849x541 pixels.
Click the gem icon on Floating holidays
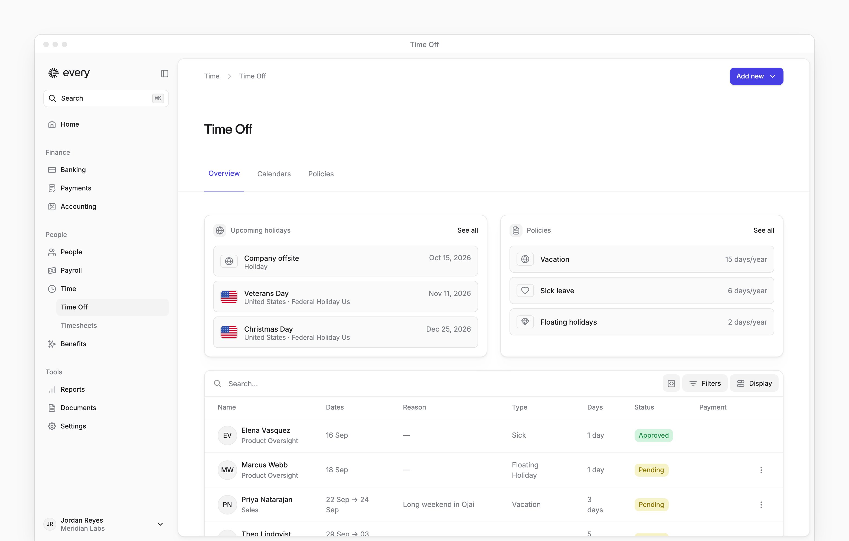(x=525, y=322)
